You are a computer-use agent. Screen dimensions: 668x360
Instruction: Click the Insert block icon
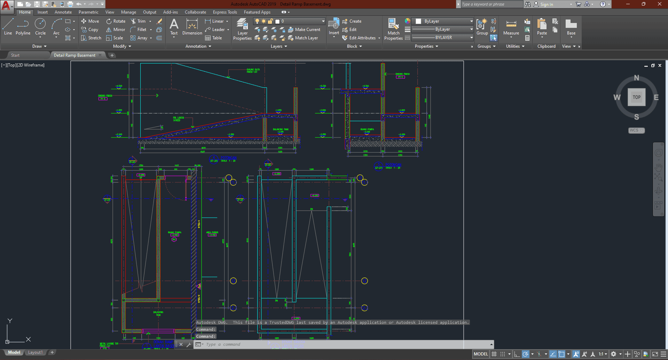[334, 24]
